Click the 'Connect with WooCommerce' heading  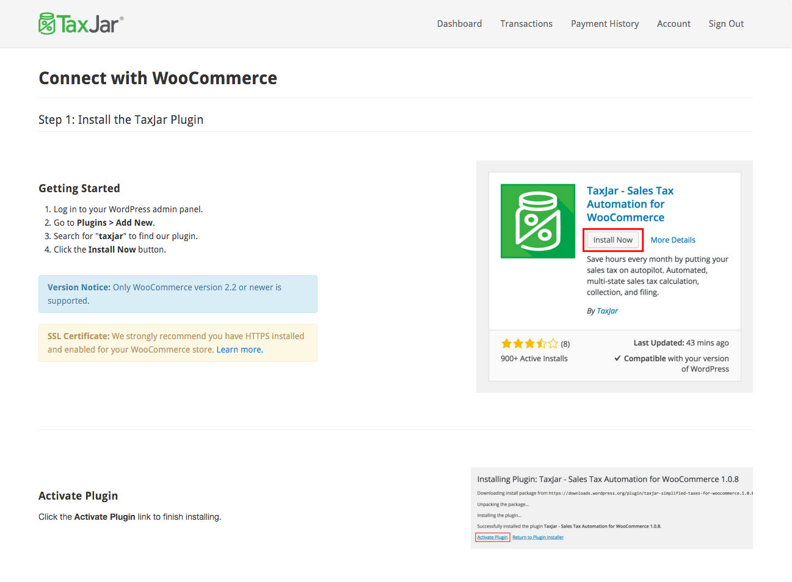158,78
